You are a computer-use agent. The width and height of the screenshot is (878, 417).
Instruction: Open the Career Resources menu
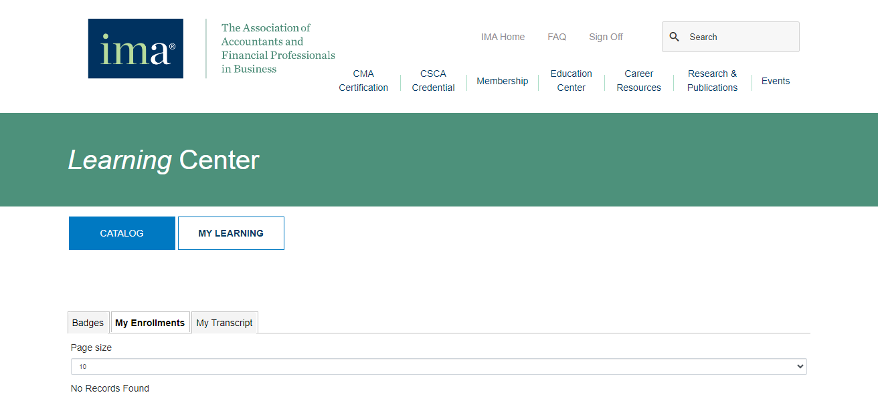pos(639,81)
